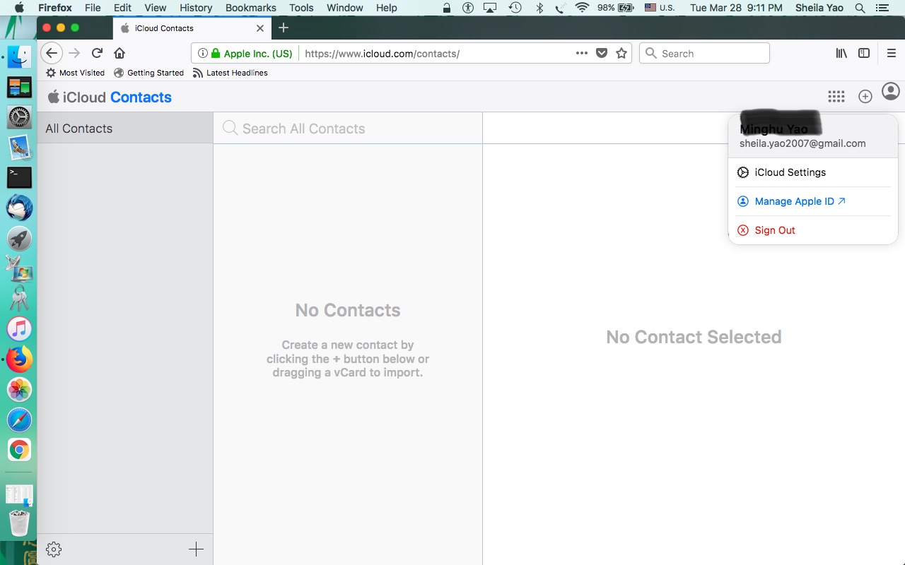
Task: Launch Safari from the Dock
Action: [20, 420]
